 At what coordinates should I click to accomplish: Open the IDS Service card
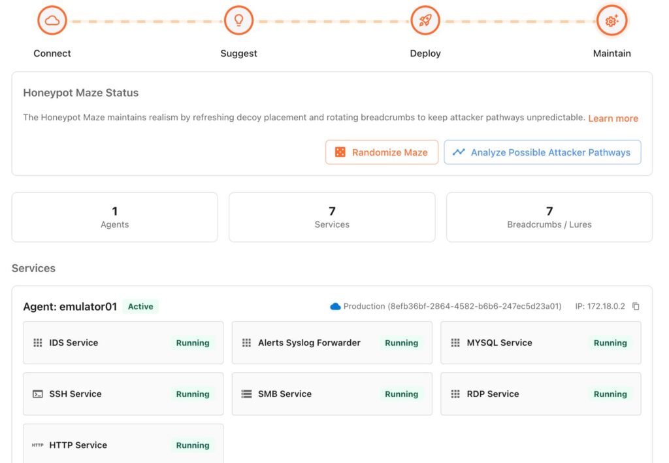123,343
